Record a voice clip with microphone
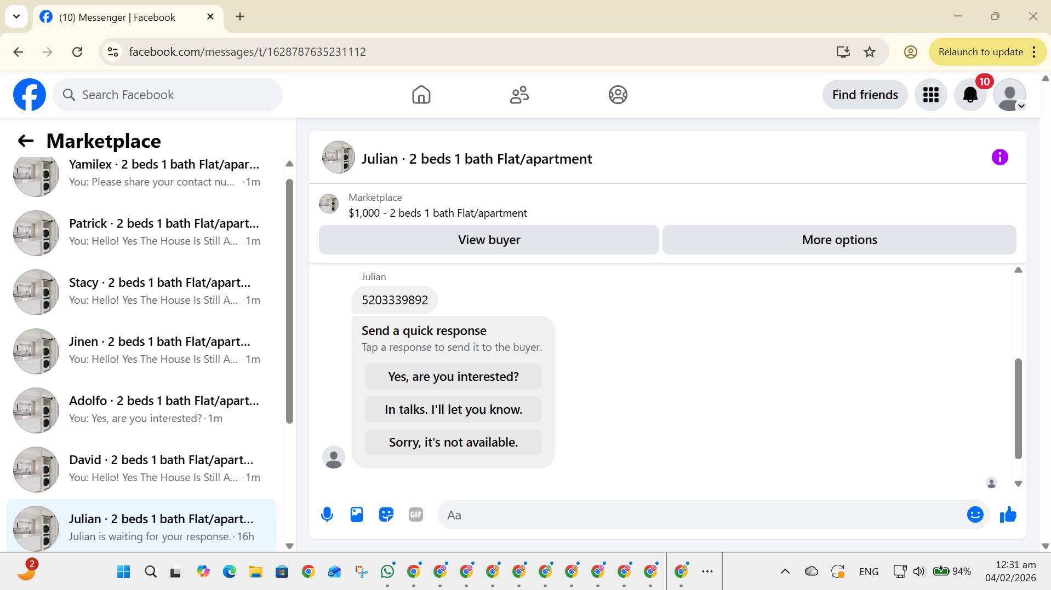 click(327, 514)
